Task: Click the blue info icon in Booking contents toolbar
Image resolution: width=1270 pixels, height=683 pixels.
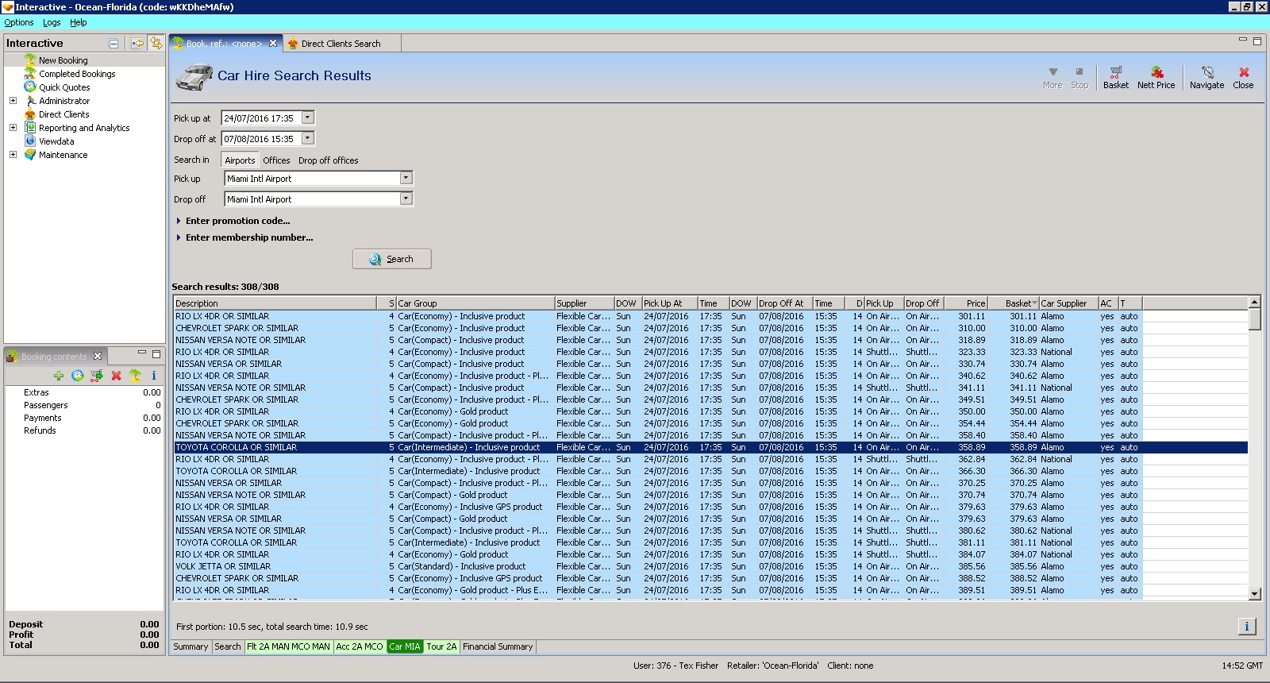Action: coord(154,376)
